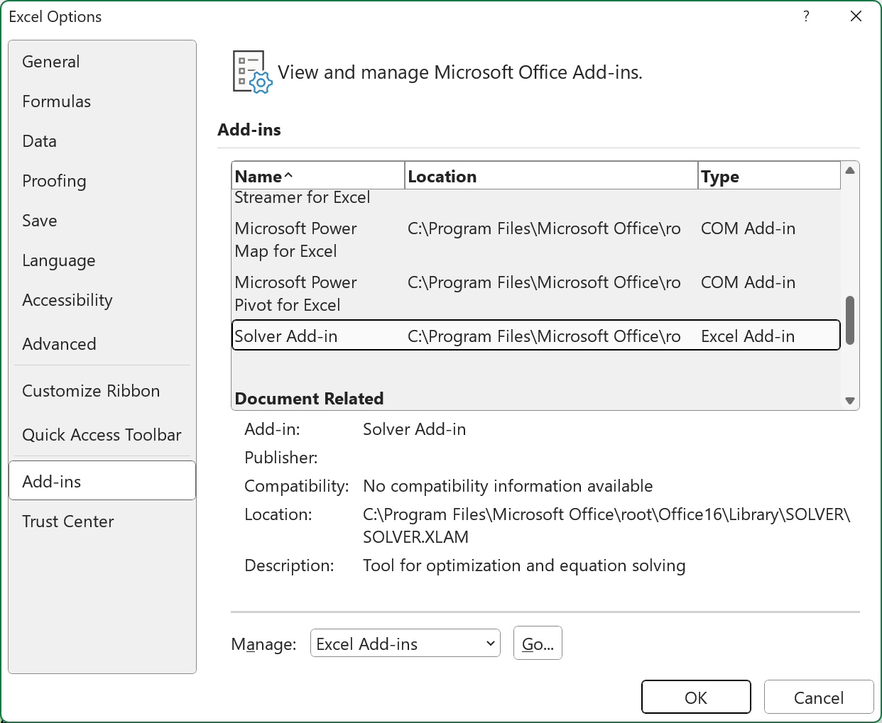The height and width of the screenshot is (723, 882).
Task: Confirm with the OK button
Action: [x=696, y=697]
